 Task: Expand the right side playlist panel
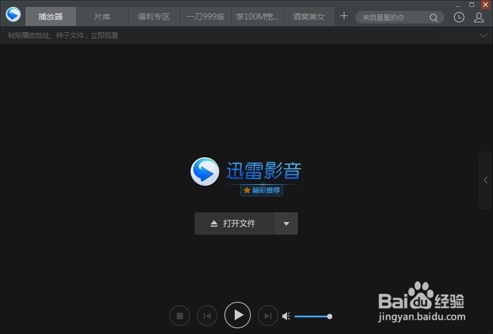(486, 180)
